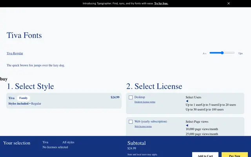Click All styles in Your selection
Viewport: 251px width, 157px height.
pos(68,142)
